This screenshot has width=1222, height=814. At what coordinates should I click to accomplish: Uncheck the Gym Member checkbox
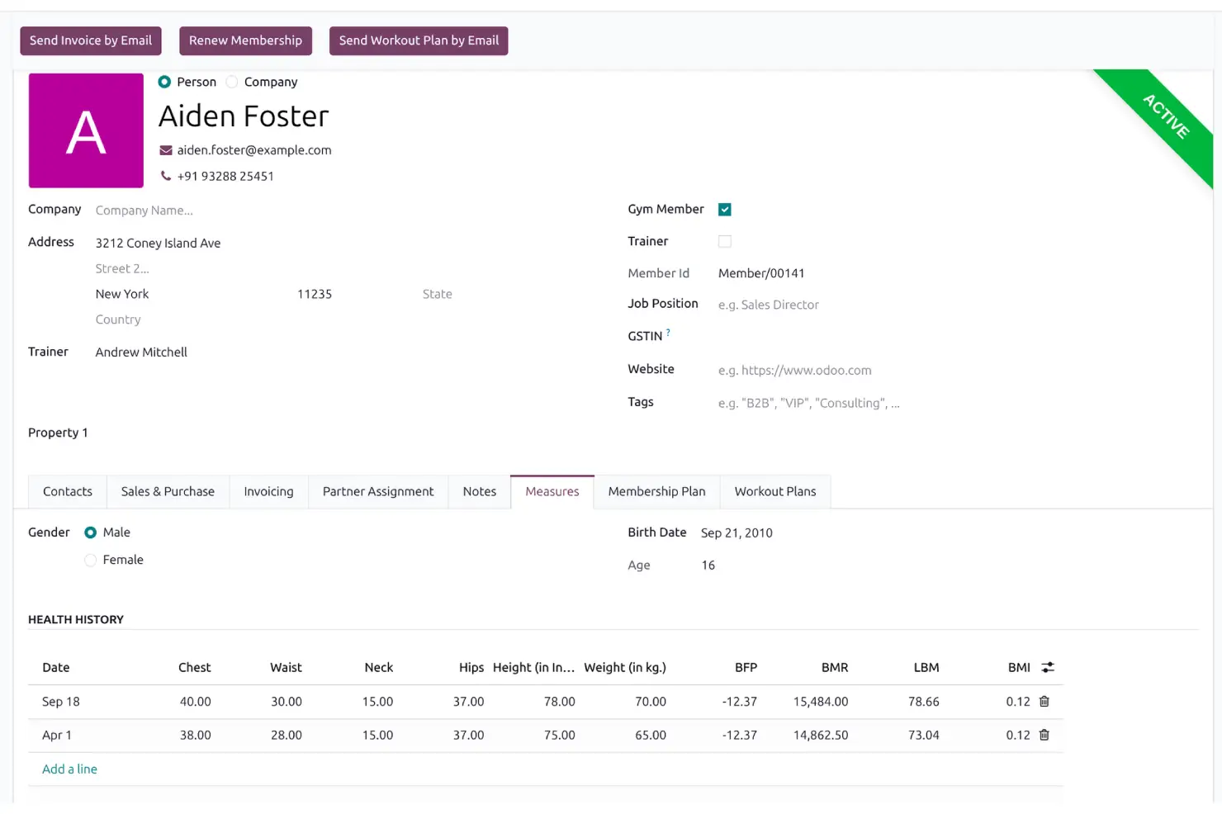725,210
